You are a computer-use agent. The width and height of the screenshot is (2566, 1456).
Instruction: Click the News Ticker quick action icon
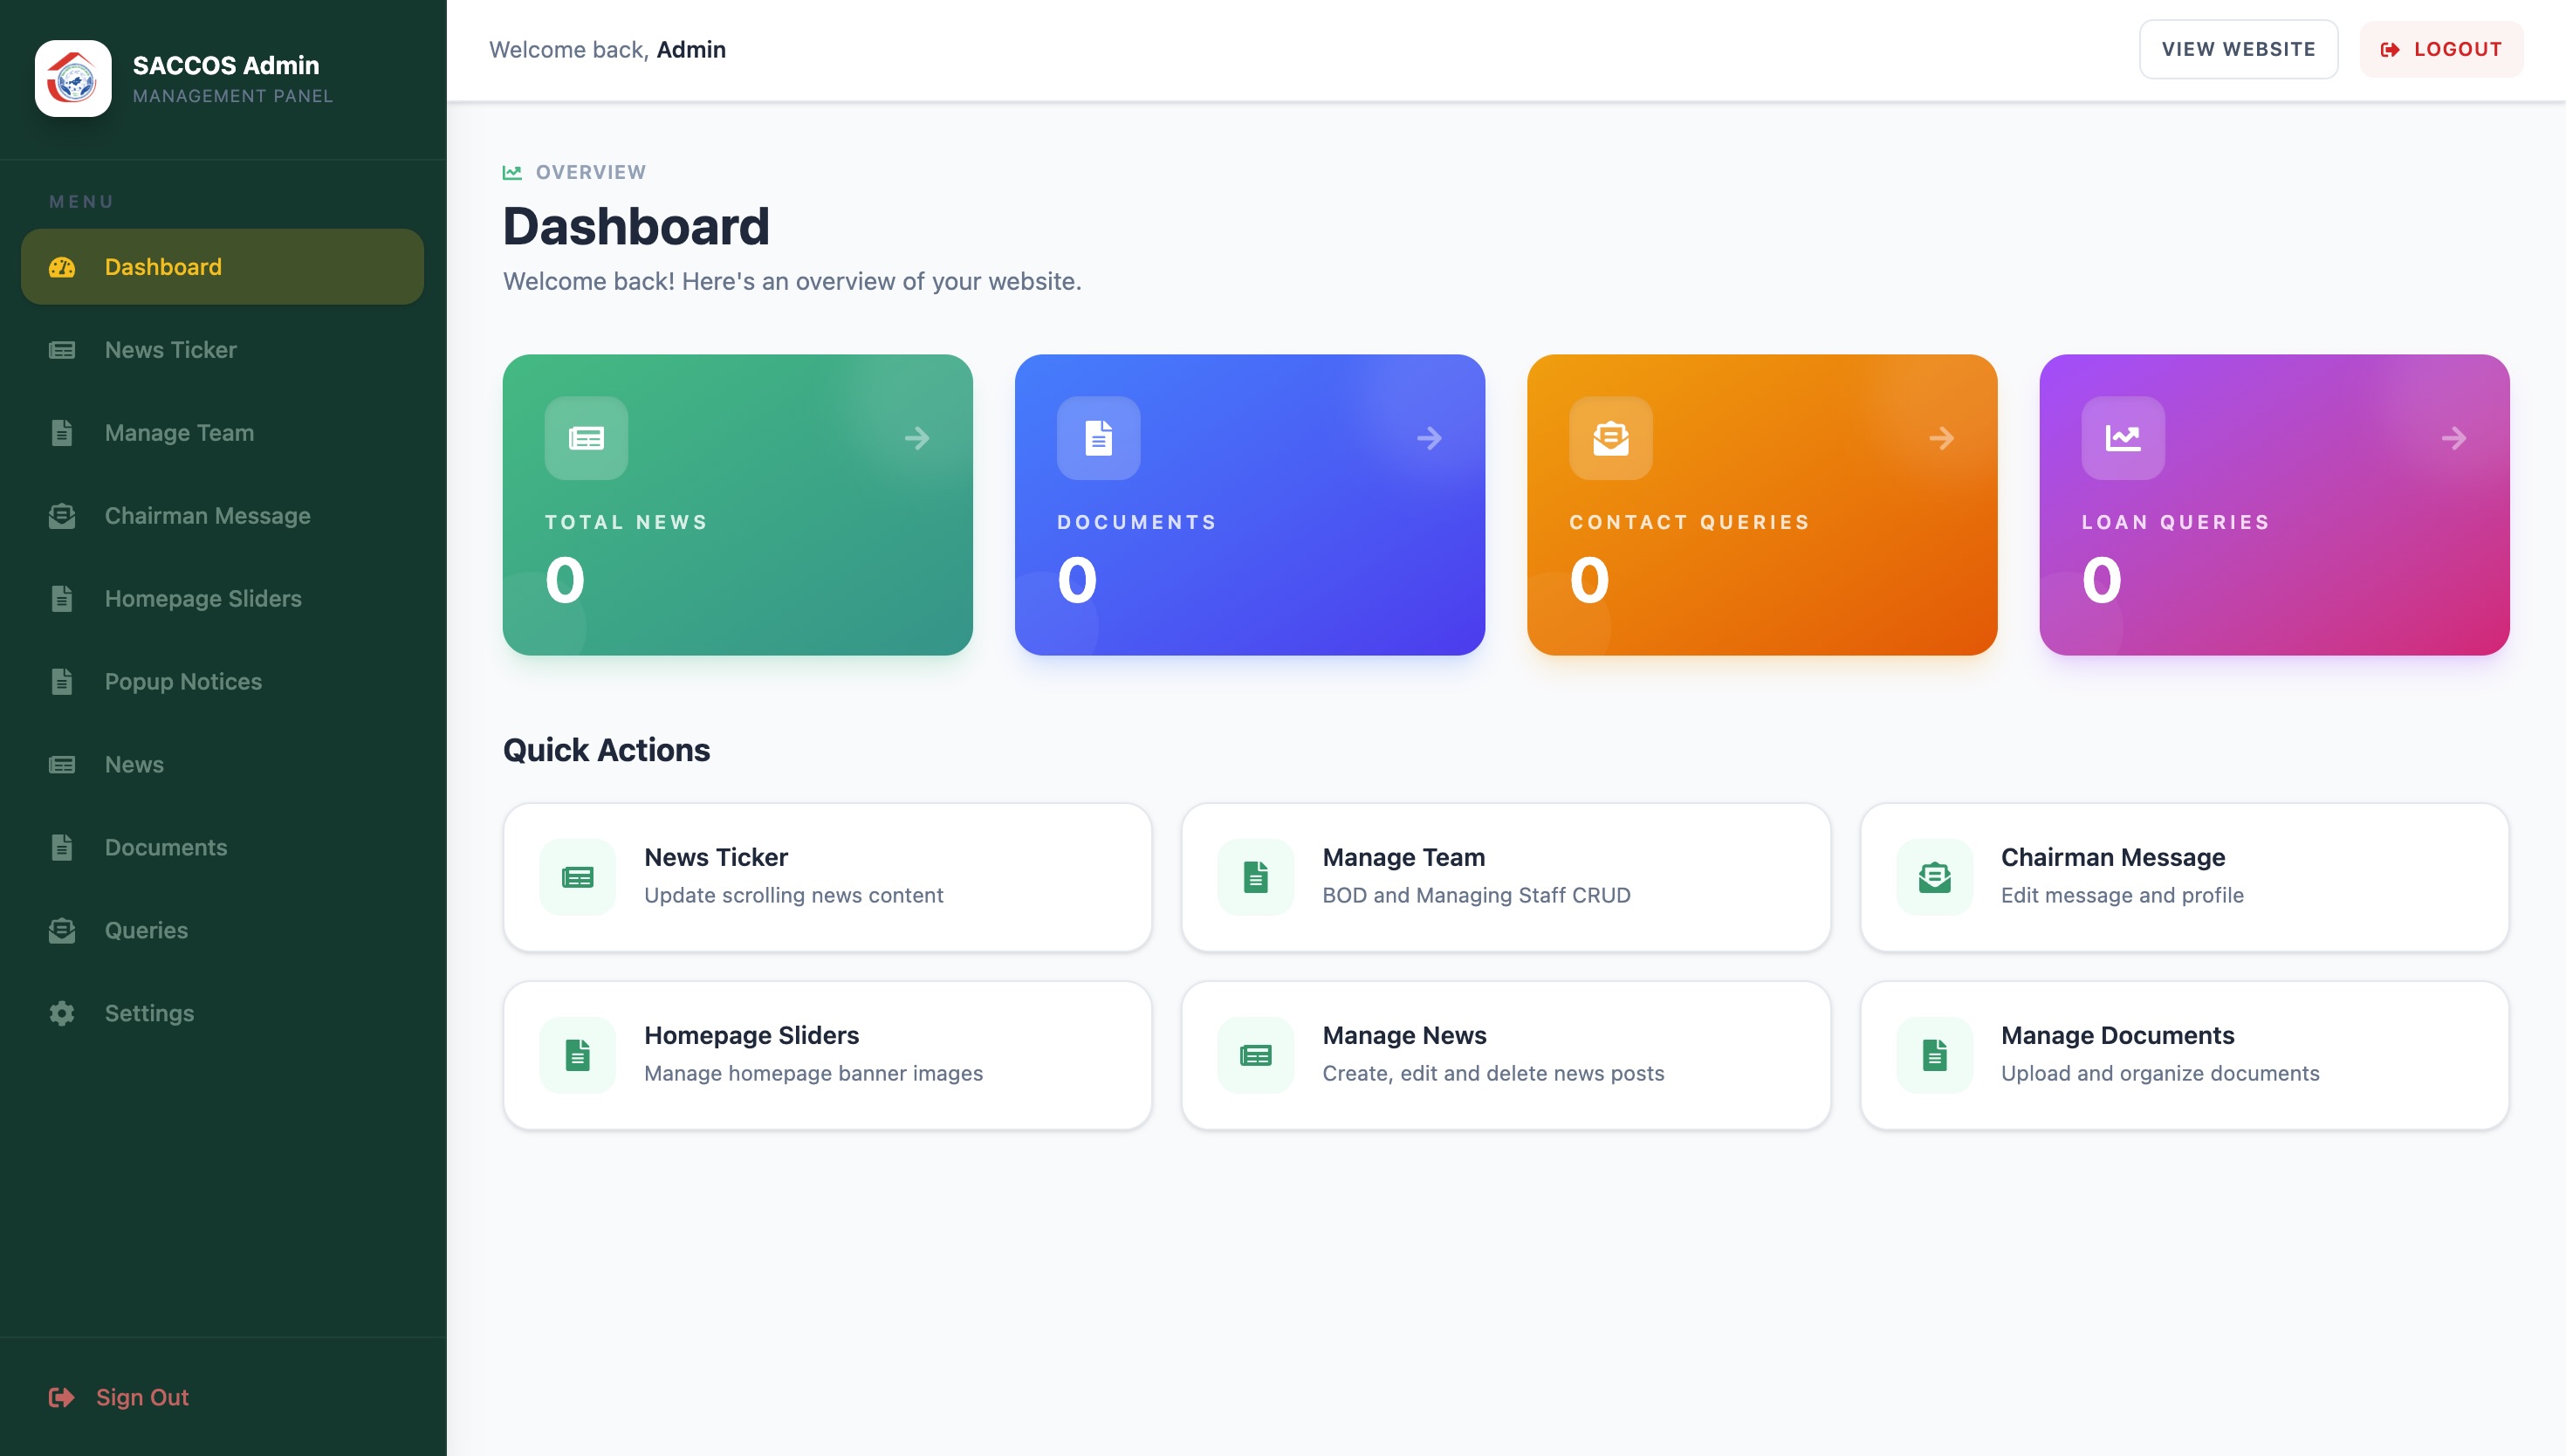tap(578, 877)
